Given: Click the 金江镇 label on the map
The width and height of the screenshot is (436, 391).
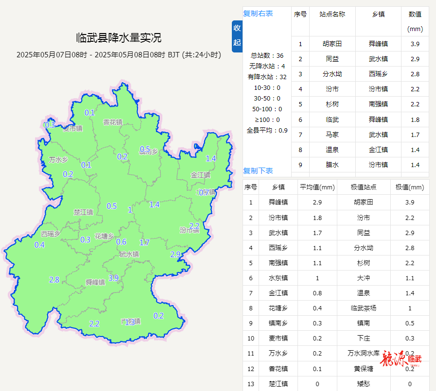Looking at the screenshot, I should tap(200, 175).
